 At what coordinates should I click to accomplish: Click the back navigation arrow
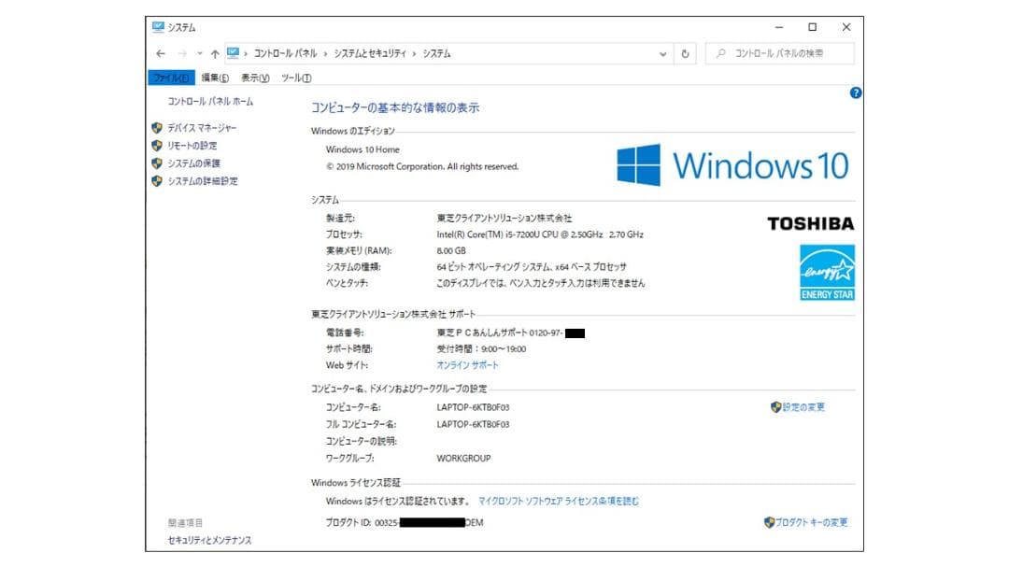click(x=160, y=53)
